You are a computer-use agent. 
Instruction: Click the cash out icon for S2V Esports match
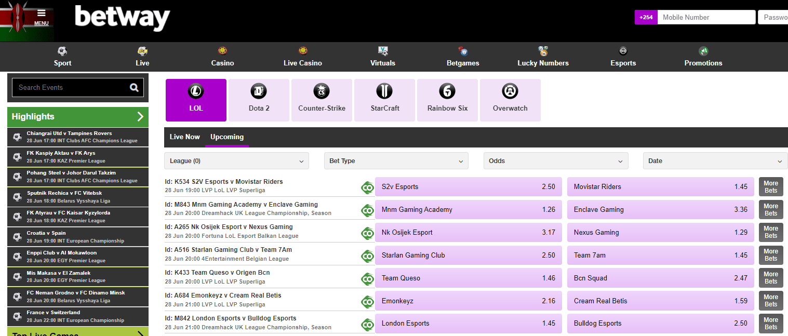[368, 187]
